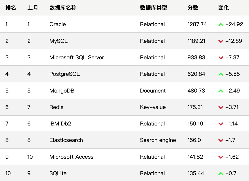Click the +0.7 change value

(x=231, y=173)
